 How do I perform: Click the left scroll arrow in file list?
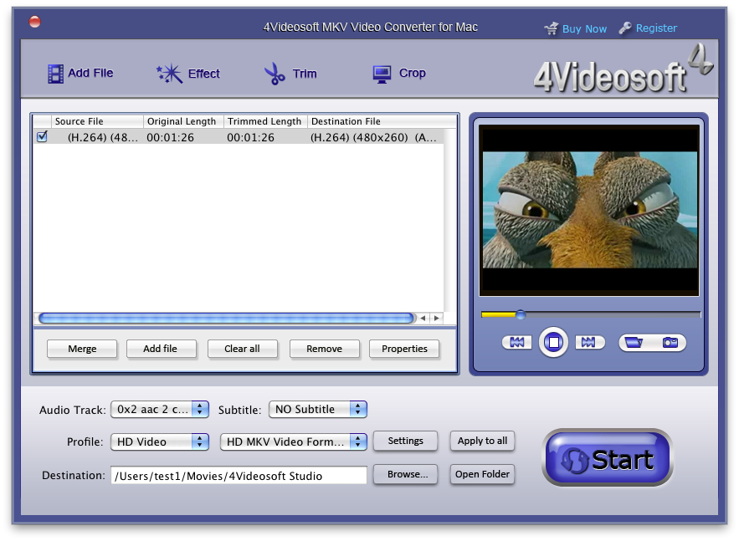[423, 319]
